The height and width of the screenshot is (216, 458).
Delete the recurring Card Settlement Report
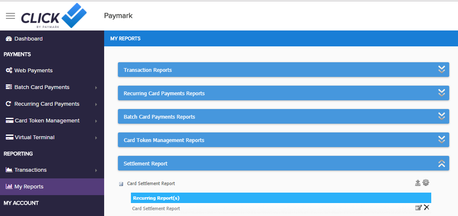click(427, 207)
